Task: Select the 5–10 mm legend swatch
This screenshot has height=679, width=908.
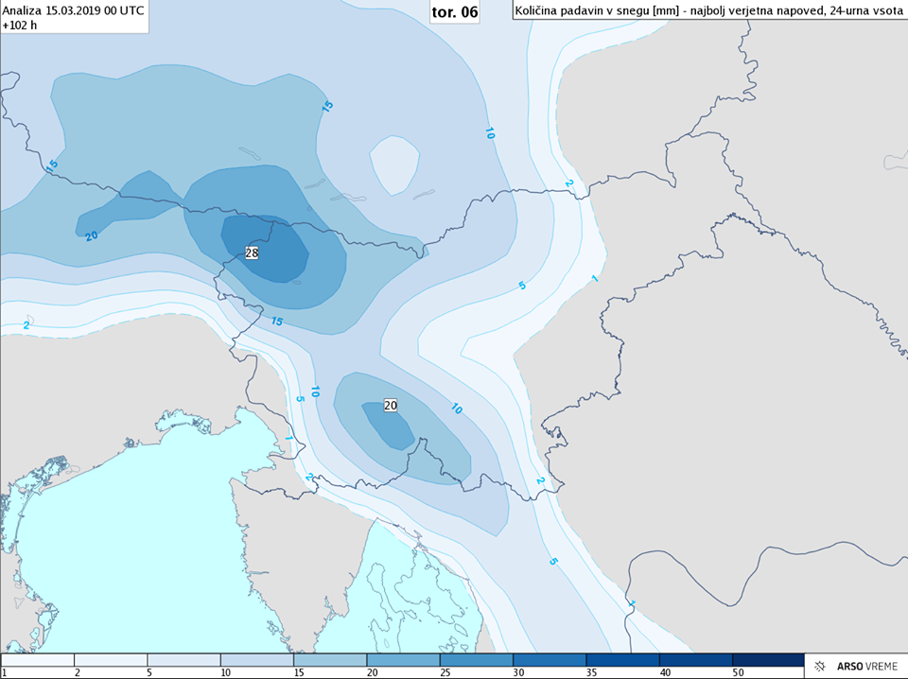Action: tap(183, 660)
